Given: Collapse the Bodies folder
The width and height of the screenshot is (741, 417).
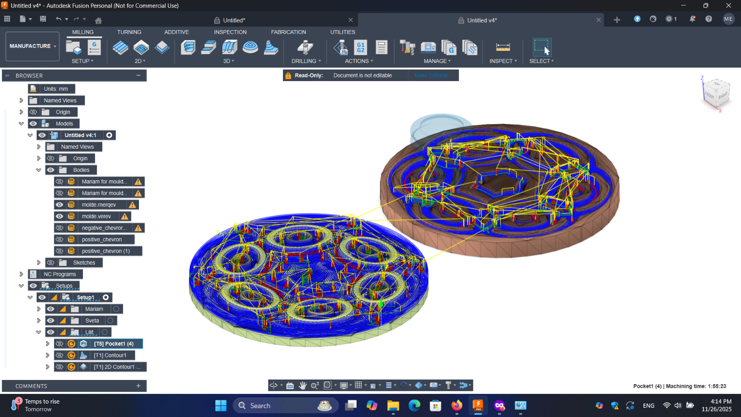Looking at the screenshot, I should pos(39,170).
